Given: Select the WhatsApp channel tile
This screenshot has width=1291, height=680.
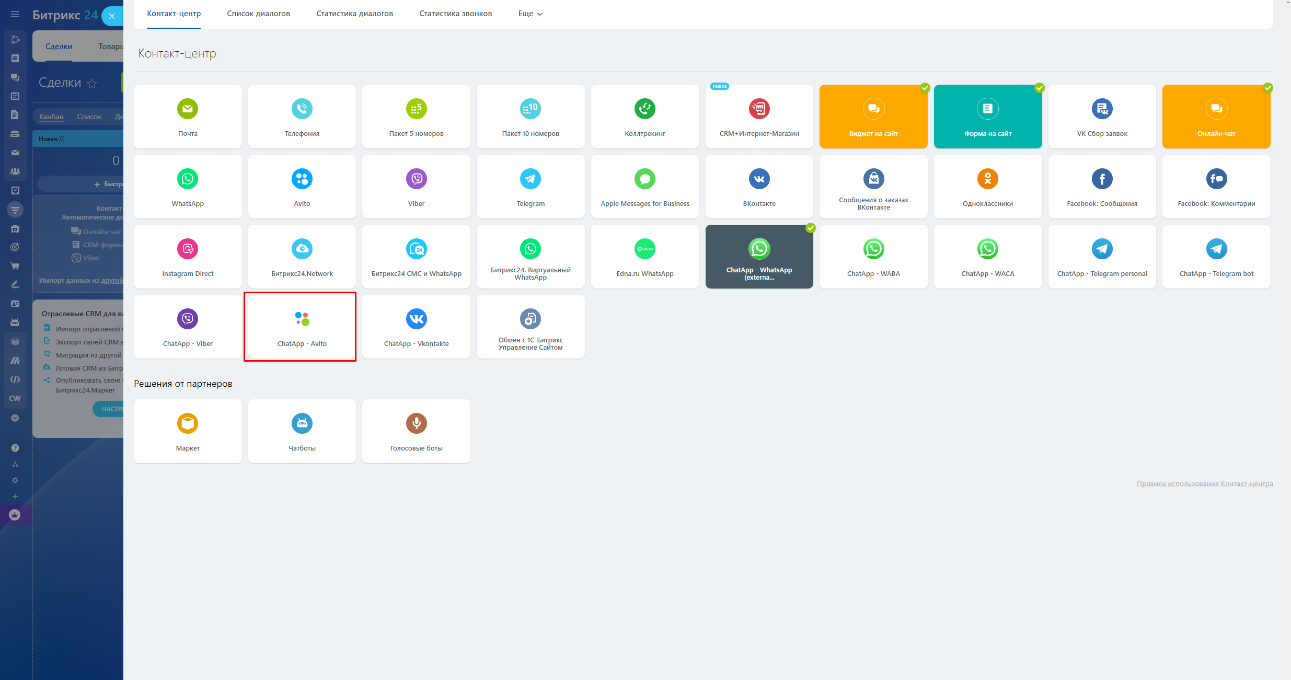Looking at the screenshot, I should pyautogui.click(x=187, y=187).
